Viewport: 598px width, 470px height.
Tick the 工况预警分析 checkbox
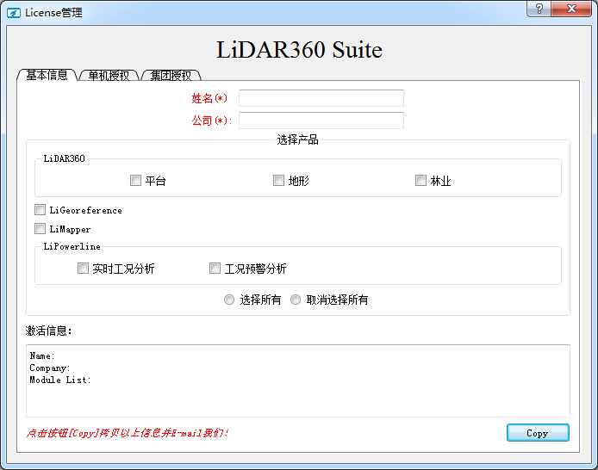215,268
